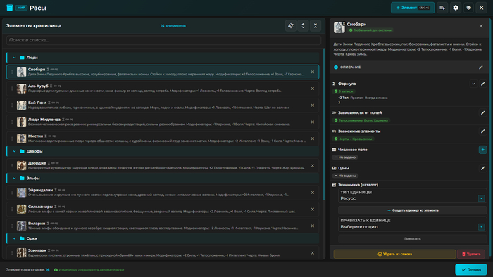Remove Бай-Лонг with its row X
The height and width of the screenshot is (277, 493).
[313, 105]
